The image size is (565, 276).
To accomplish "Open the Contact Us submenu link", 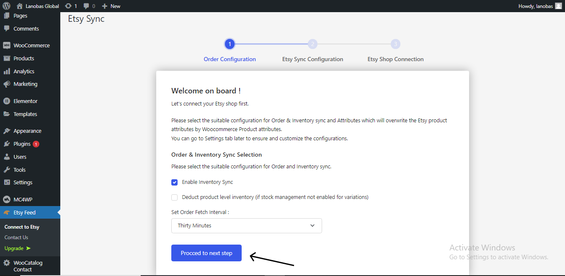I will point(16,237).
